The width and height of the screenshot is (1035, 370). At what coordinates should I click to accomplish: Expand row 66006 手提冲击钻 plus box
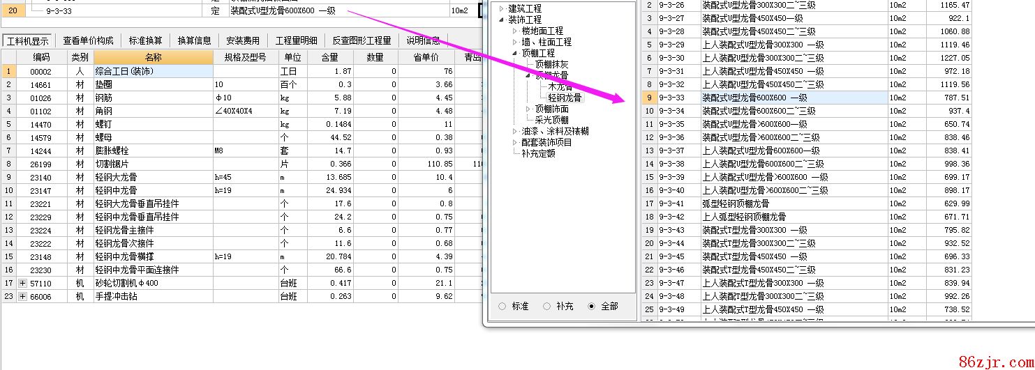pos(22,296)
